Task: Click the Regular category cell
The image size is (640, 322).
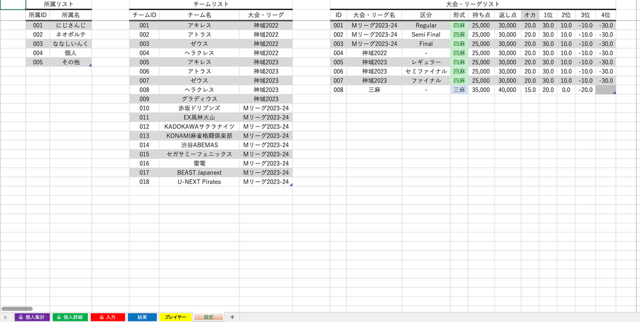Action: coord(426,25)
